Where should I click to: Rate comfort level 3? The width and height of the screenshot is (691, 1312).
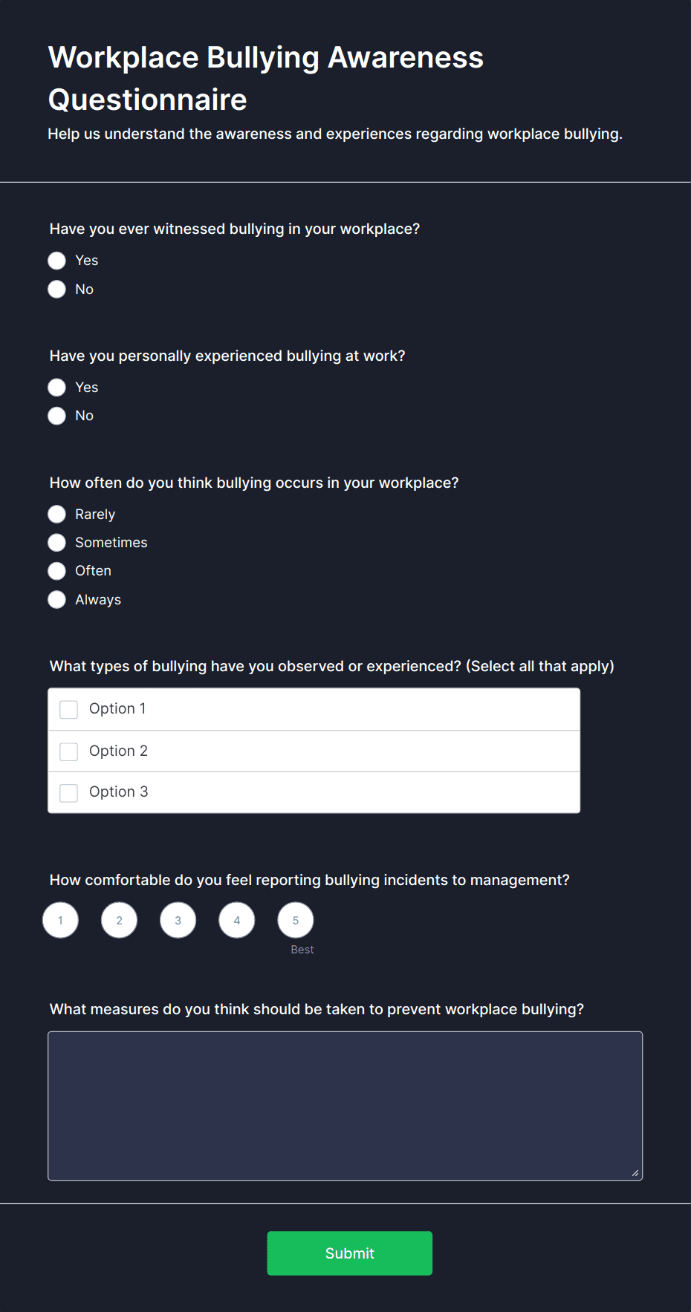point(178,921)
